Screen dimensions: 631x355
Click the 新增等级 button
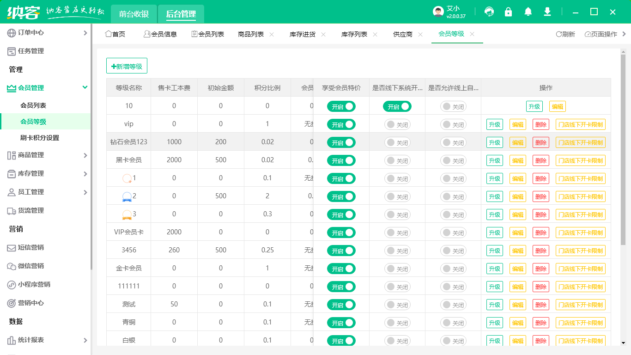(127, 66)
